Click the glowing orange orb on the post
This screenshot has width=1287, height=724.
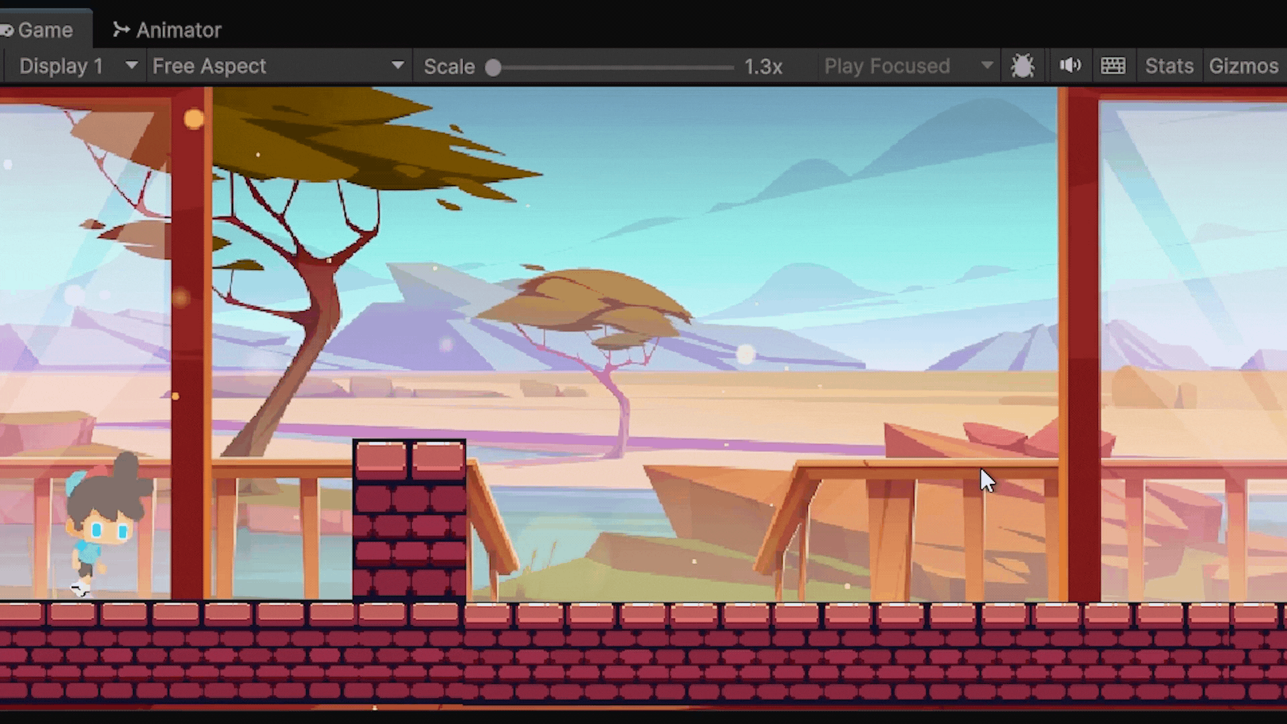(194, 119)
